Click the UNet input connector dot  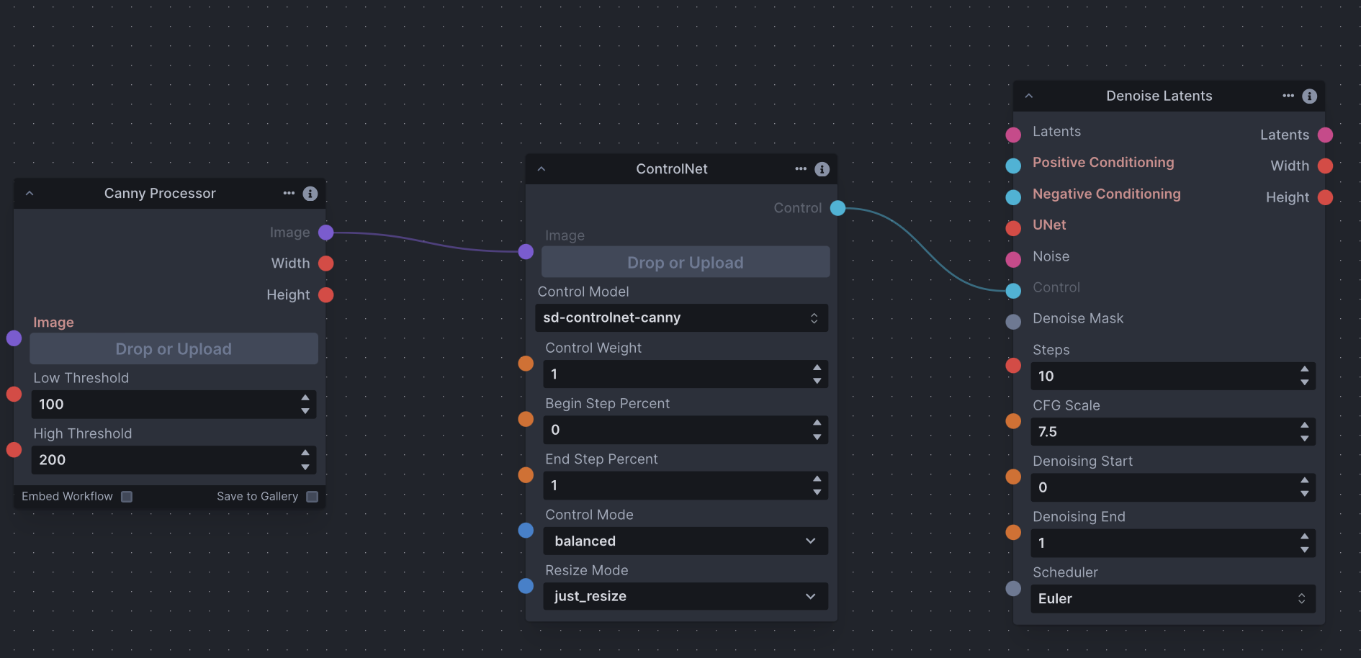tap(1013, 228)
